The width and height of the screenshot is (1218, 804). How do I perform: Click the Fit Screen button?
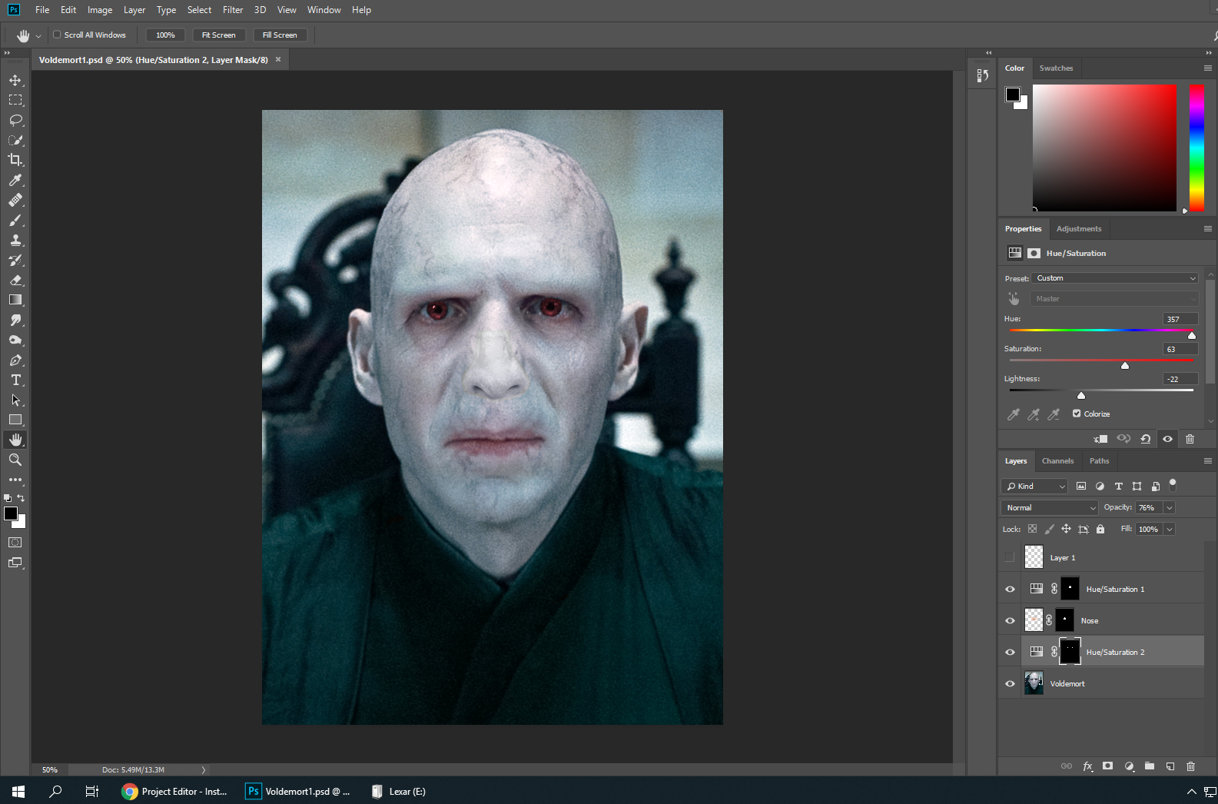(218, 35)
